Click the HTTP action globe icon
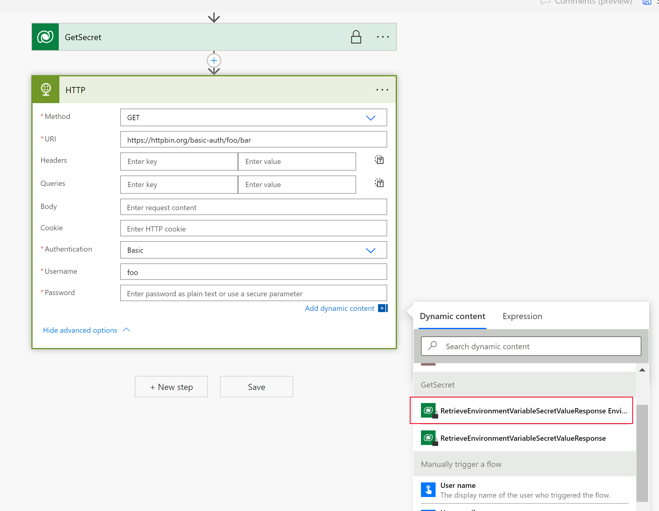The image size is (659, 511). [45, 89]
